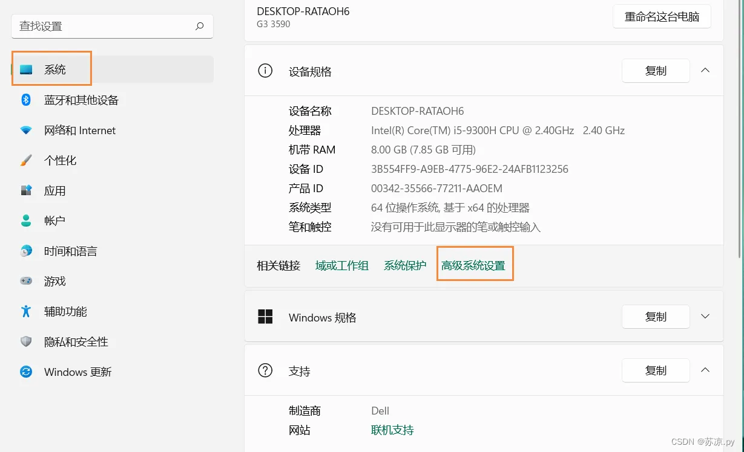Click the 系统类型 value 64 位操作系统
The height and width of the screenshot is (452, 744).
point(450,208)
